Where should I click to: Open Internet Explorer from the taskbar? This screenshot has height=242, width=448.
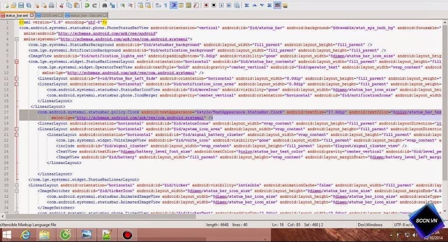pyautogui.click(x=25, y=235)
